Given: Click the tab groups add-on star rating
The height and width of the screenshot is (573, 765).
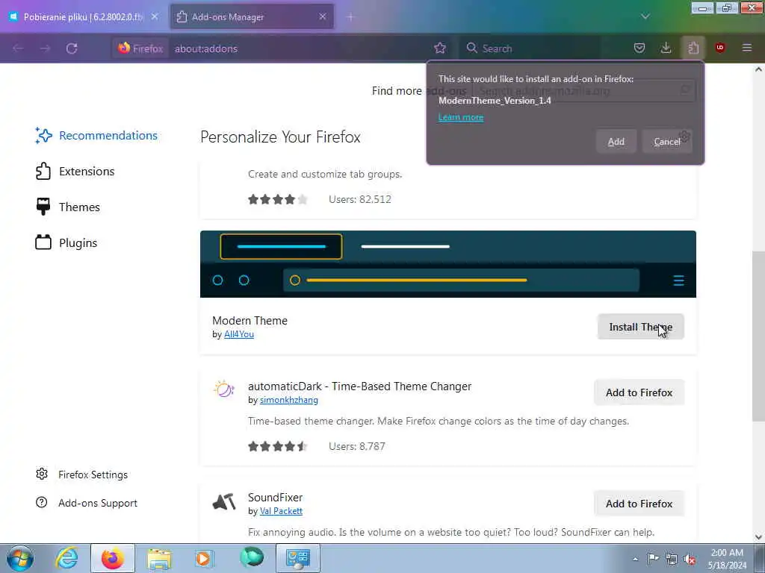Looking at the screenshot, I should coord(278,199).
